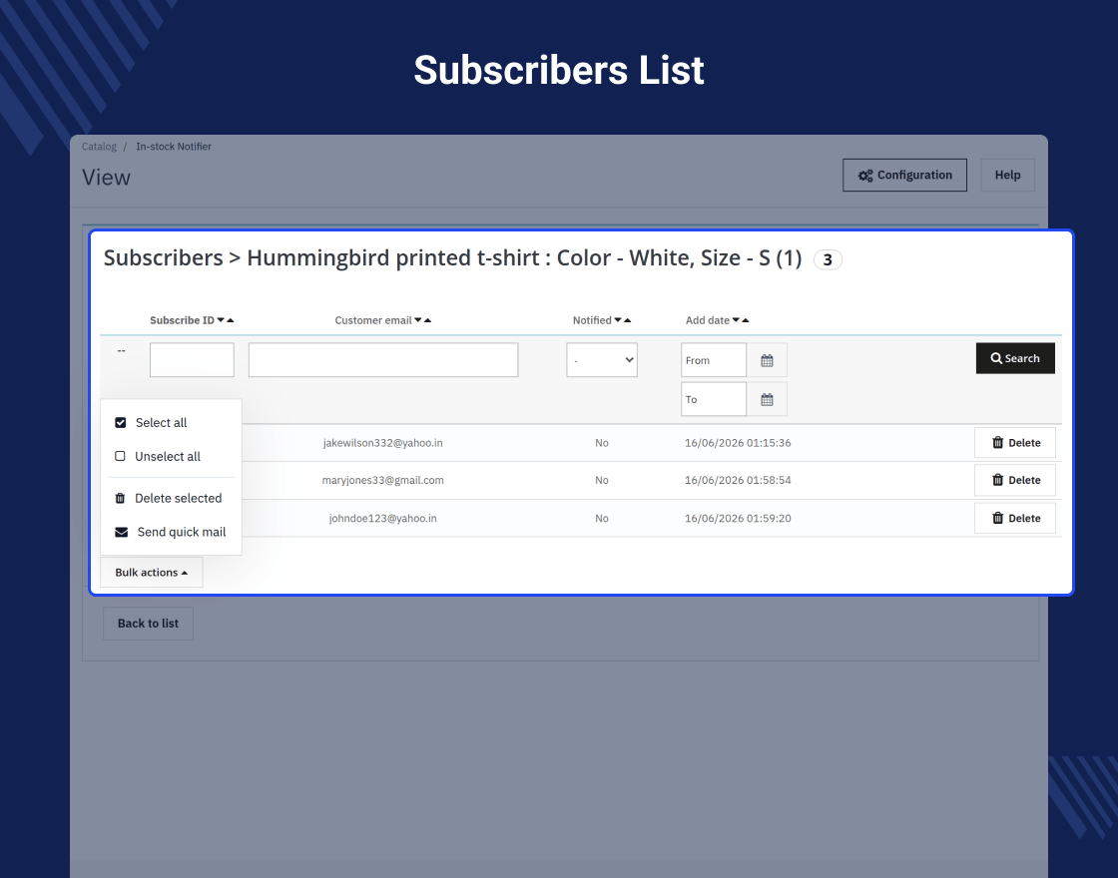
Task: Sort Customer email column descending arrow
Action: click(x=418, y=320)
